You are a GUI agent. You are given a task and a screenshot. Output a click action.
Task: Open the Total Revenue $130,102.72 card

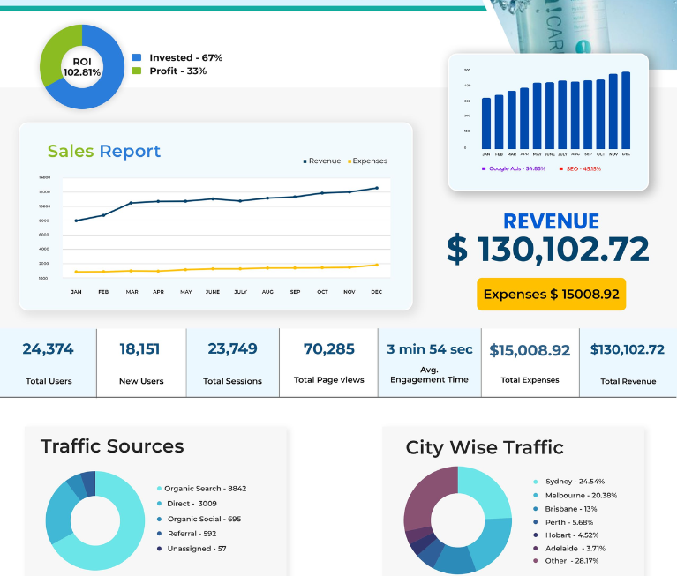pos(628,363)
